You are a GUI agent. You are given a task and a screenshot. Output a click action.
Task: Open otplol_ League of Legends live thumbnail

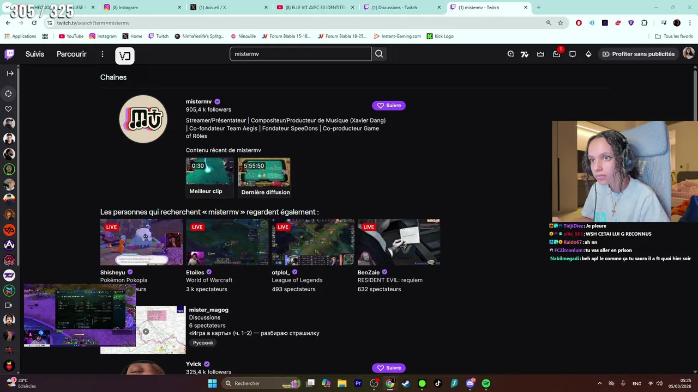(313, 242)
